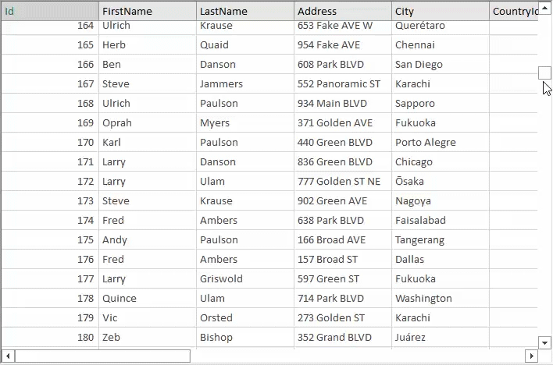Click the vertical scrollbar down arrow
The height and width of the screenshot is (365, 553).
[x=545, y=342]
